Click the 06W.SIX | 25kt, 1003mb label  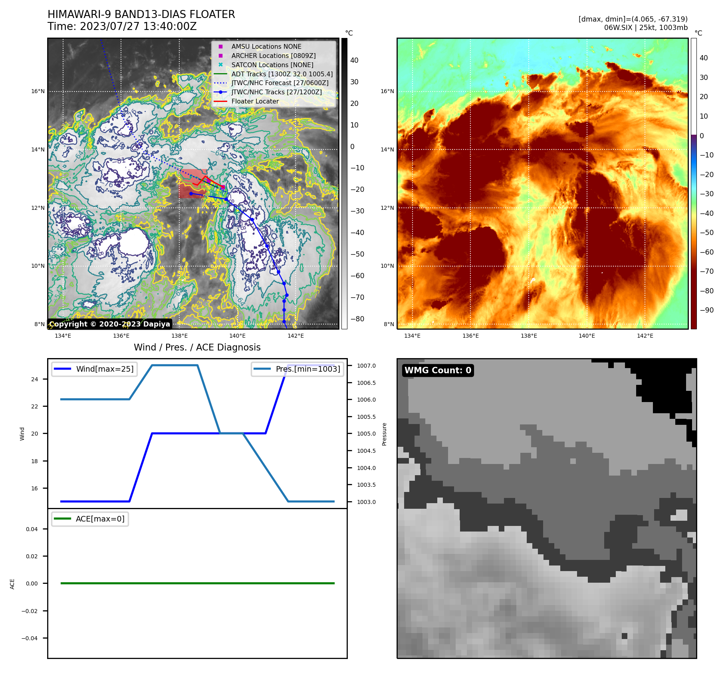point(646,28)
